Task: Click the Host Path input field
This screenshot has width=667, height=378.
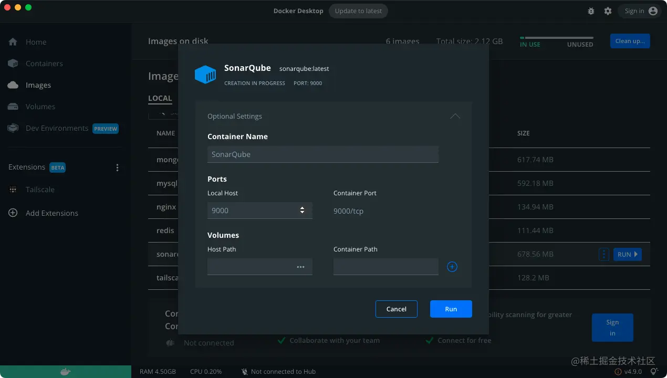Action: [260, 267]
